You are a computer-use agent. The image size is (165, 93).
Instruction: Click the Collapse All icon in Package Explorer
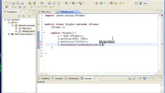click(x=19, y=16)
